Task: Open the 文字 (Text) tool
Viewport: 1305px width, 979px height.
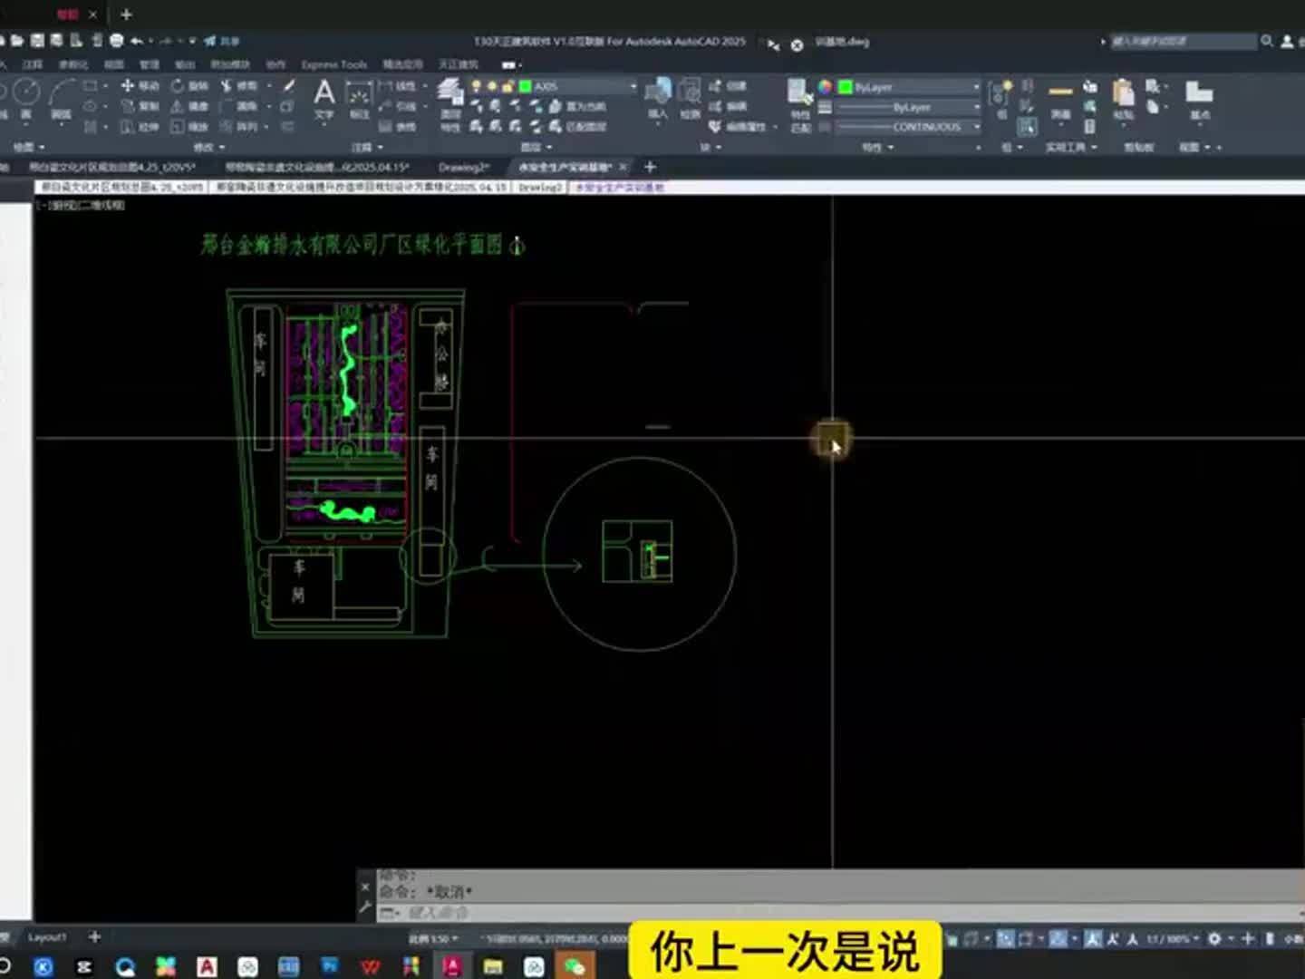Action: pos(324,95)
